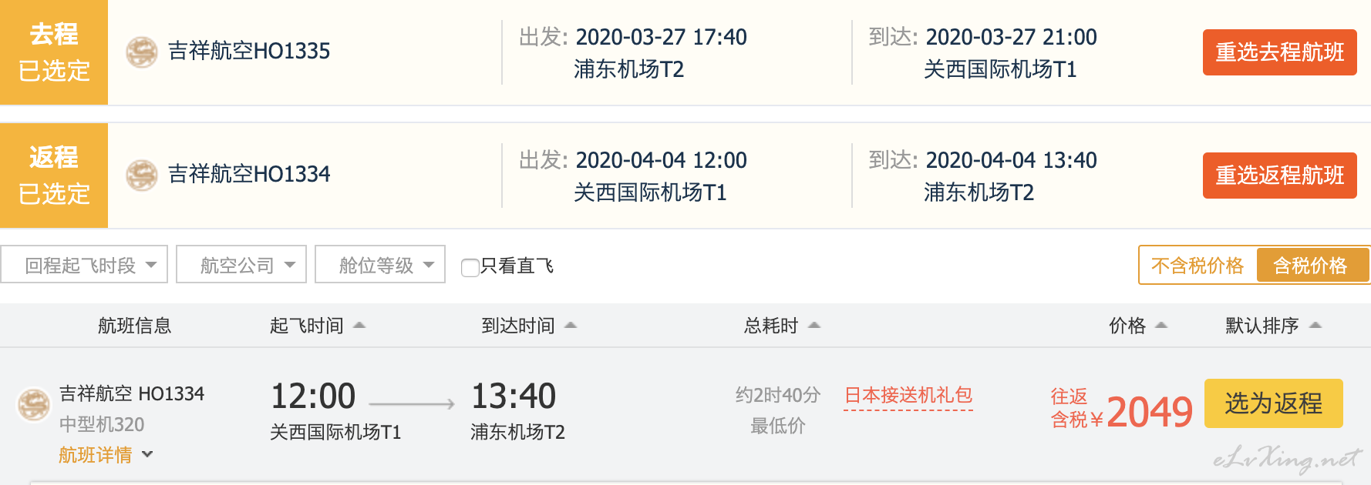This screenshot has height=485, width=1371.
Task: Sort by arrival time arrow
Action: pyautogui.click(x=571, y=326)
